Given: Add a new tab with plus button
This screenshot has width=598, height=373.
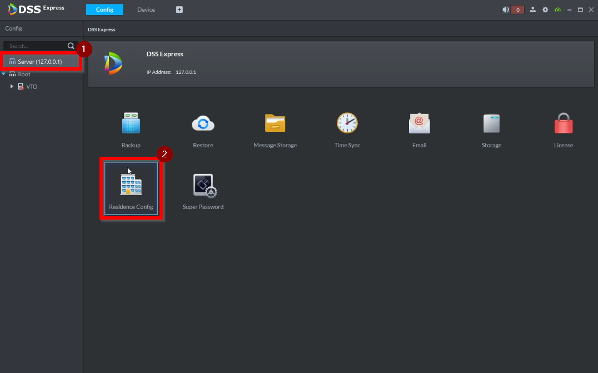Looking at the screenshot, I should (x=180, y=9).
